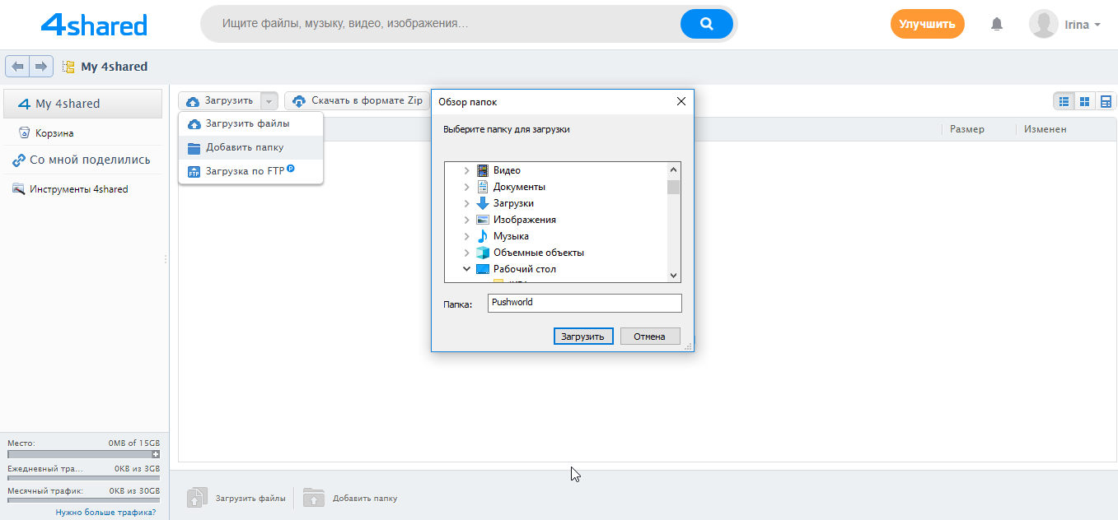The width and height of the screenshot is (1118, 520).
Task: Click the Изображения folder icon
Action: [483, 220]
